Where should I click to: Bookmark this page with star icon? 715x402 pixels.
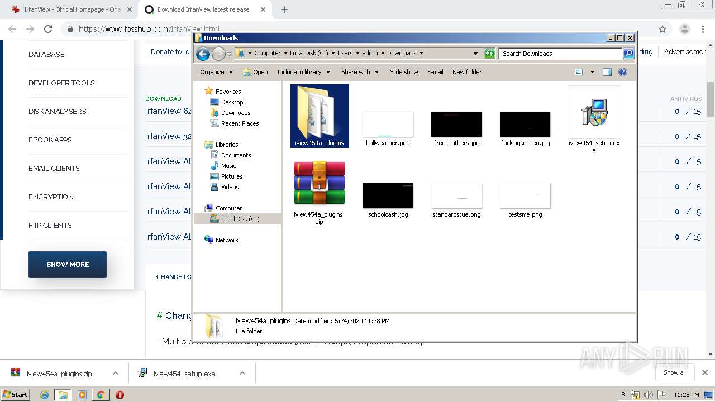click(x=662, y=29)
